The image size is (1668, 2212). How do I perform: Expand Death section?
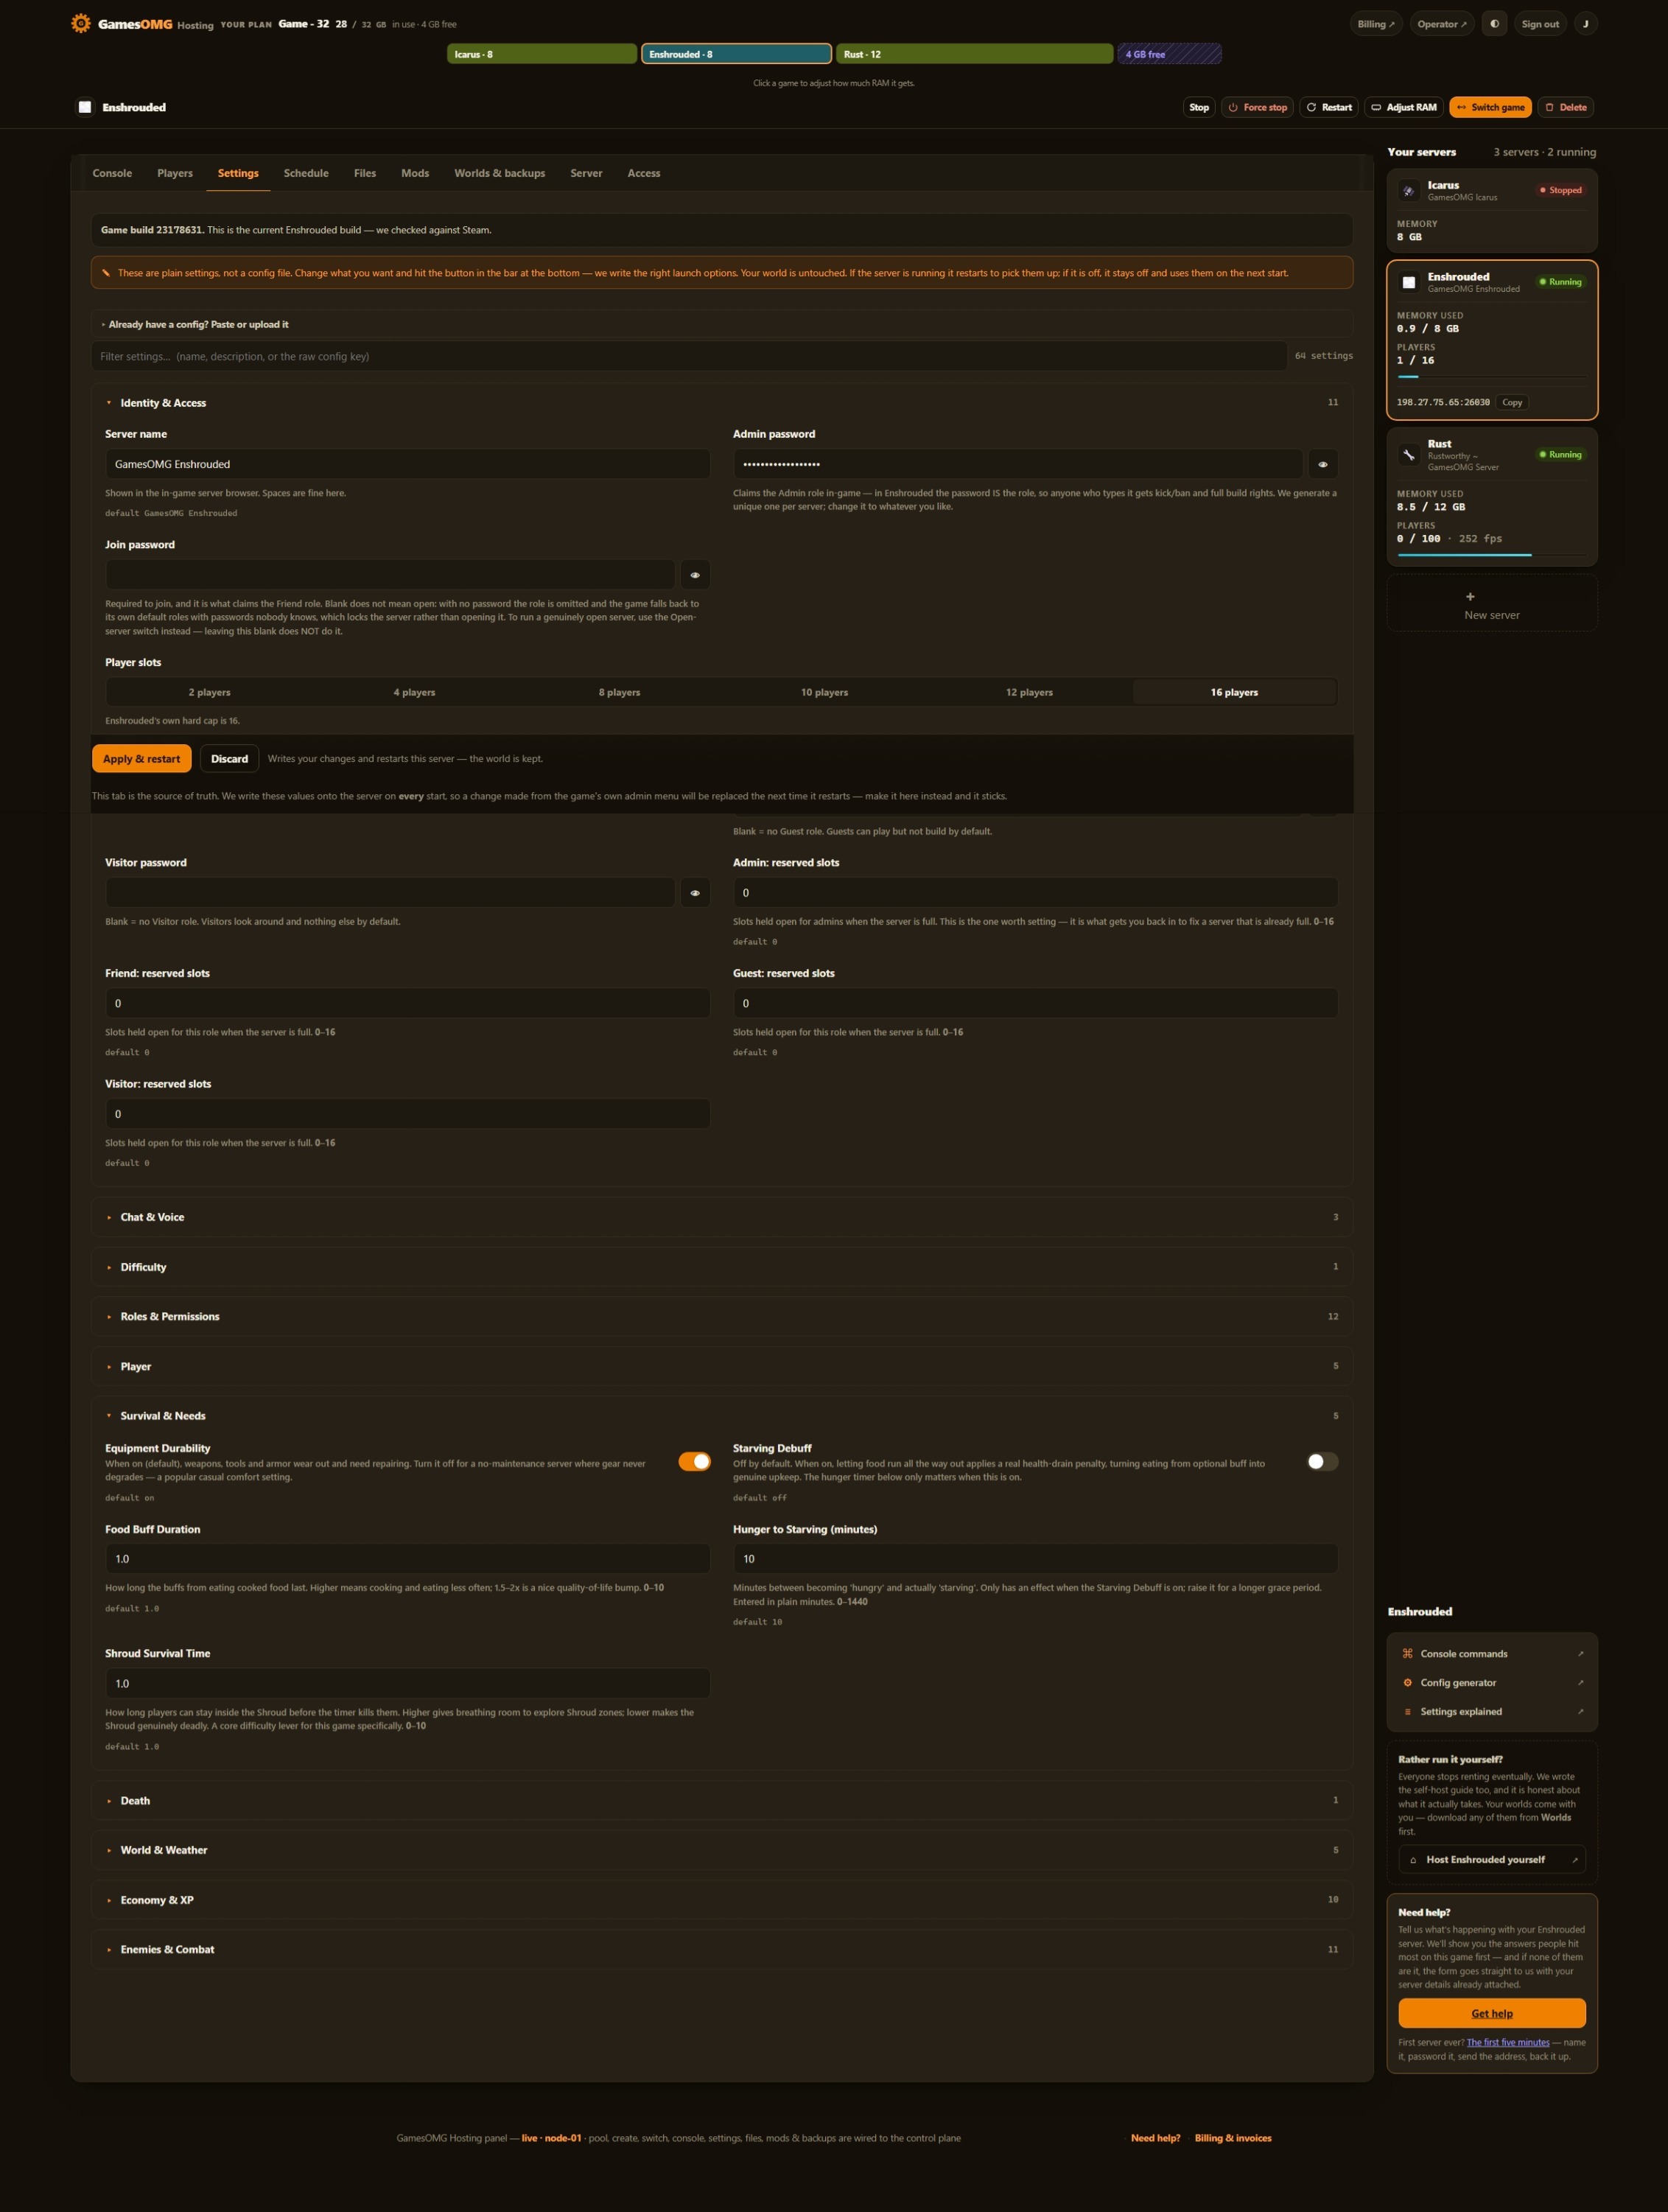[722, 1800]
